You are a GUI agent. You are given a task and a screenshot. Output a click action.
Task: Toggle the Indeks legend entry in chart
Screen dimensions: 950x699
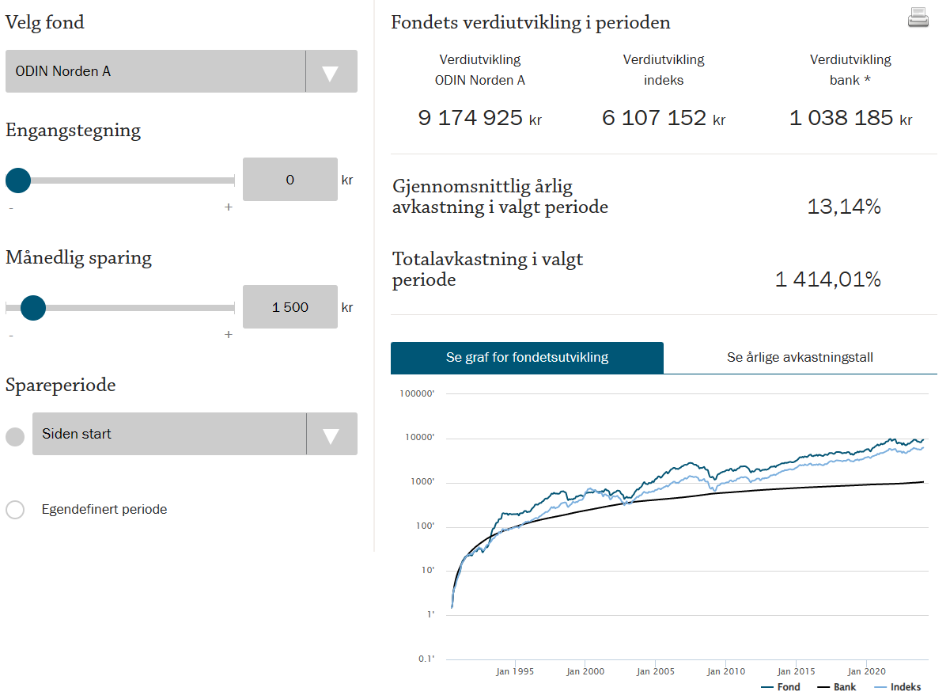897,687
